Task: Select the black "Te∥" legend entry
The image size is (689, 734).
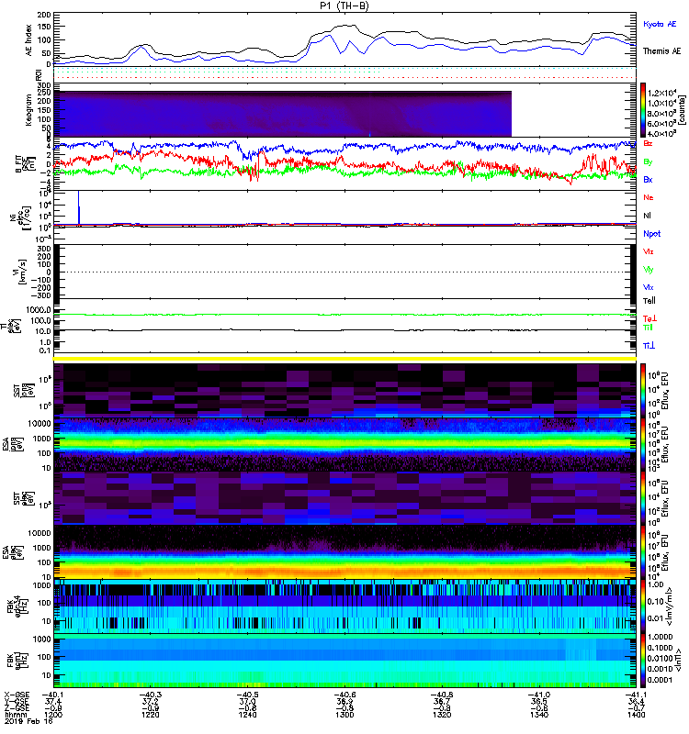Action: pos(649,301)
